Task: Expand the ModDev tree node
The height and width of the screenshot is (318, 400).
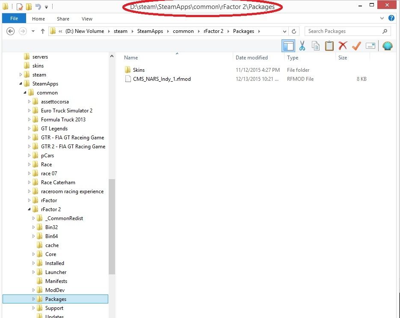Action: coord(33,290)
